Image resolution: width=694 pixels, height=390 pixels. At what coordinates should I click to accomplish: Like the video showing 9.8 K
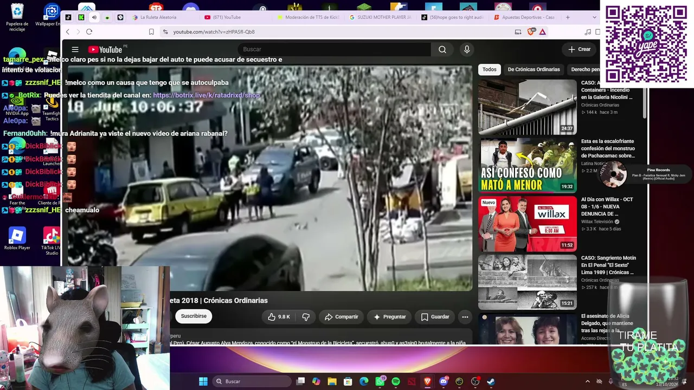pyautogui.click(x=279, y=317)
